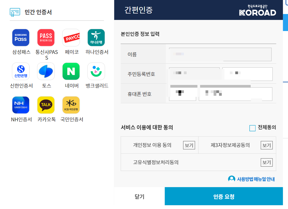The image size is (288, 209).
Task: Click the 닫기 tab to close
Action: point(139,196)
